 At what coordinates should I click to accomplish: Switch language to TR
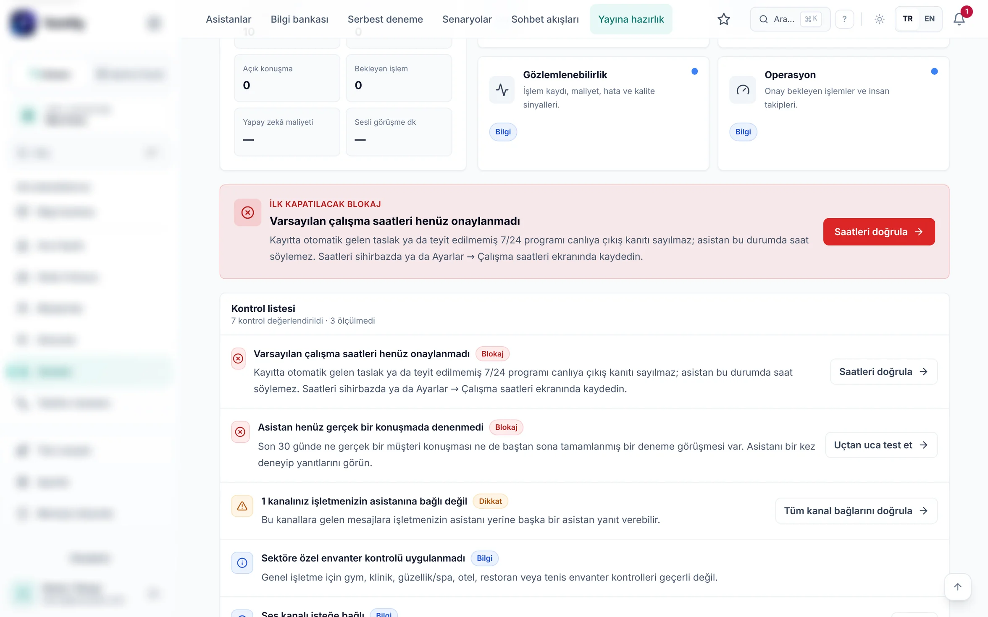click(x=907, y=19)
